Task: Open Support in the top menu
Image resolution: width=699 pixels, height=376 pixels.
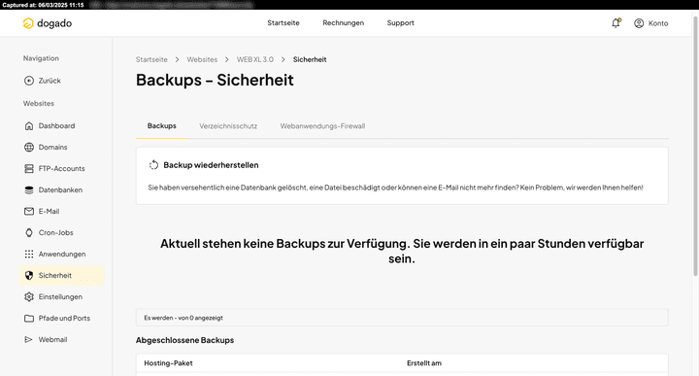Action: pos(400,22)
